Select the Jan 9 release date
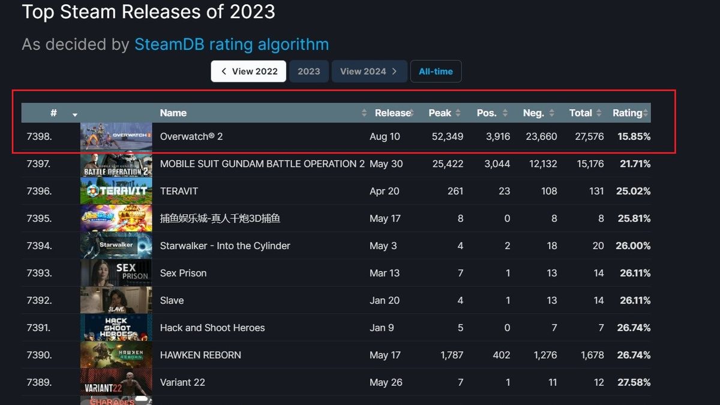Viewport: 720px width, 405px height. [x=382, y=328]
